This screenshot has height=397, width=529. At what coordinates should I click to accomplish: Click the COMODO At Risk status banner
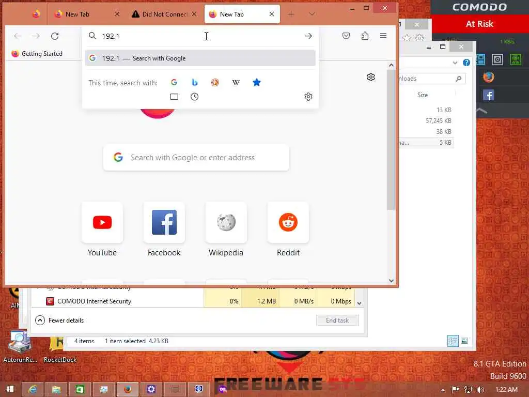(479, 24)
